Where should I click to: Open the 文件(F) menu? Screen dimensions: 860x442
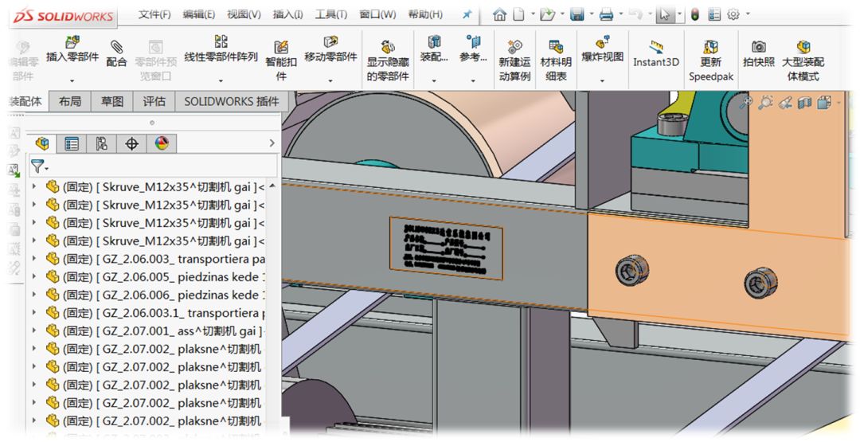(x=154, y=15)
